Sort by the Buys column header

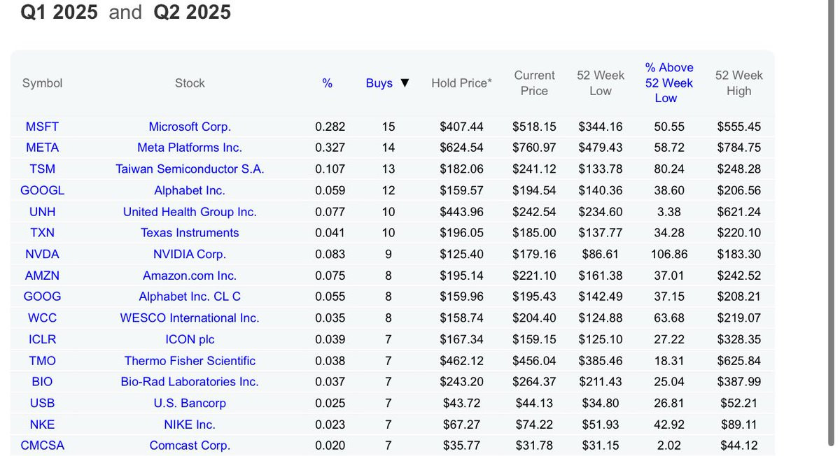click(x=379, y=83)
